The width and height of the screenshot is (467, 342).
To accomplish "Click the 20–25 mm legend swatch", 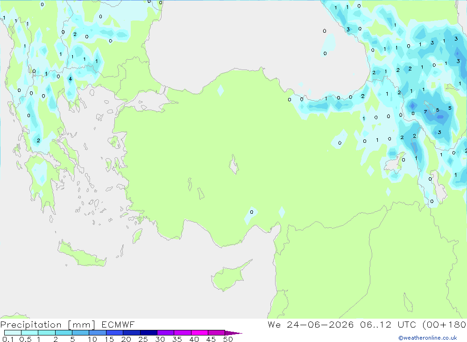I will (x=132, y=333).
